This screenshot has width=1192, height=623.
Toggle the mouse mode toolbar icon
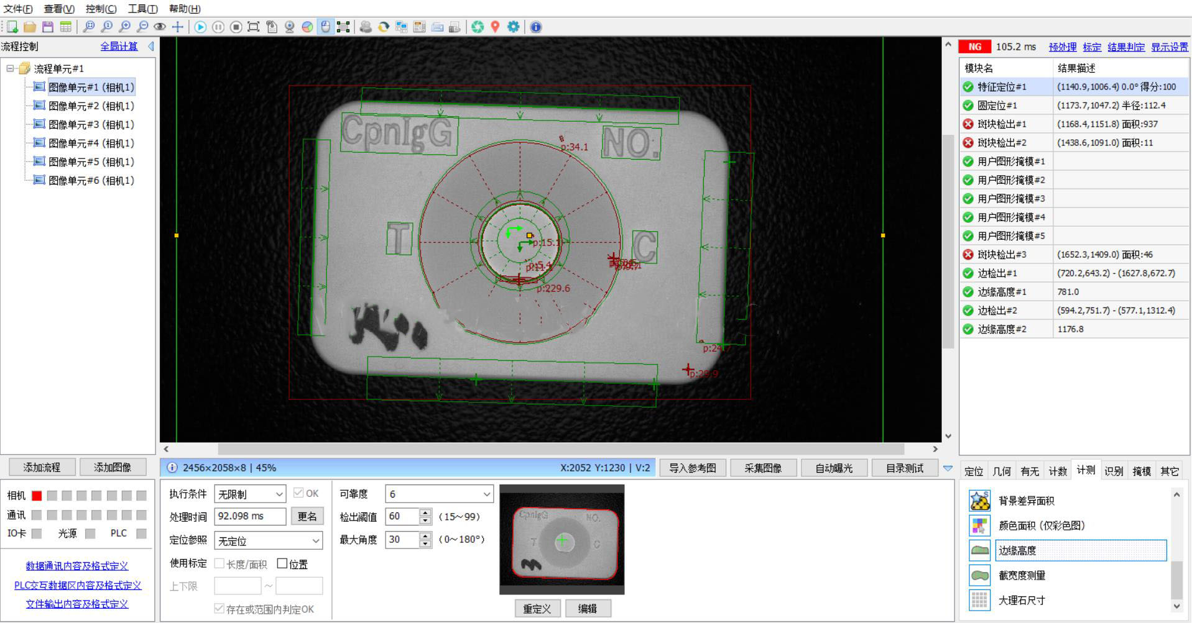[325, 27]
